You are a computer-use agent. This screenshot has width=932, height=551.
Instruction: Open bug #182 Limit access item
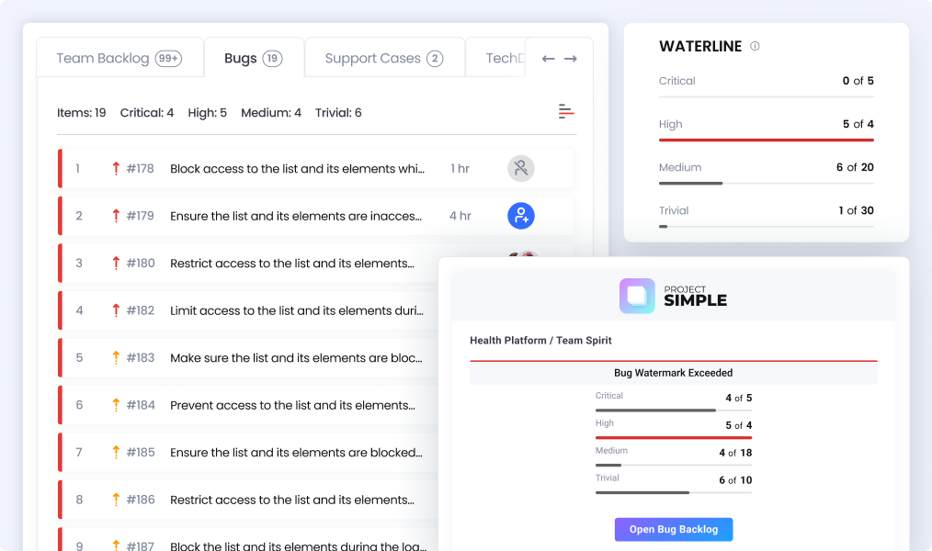[296, 310]
